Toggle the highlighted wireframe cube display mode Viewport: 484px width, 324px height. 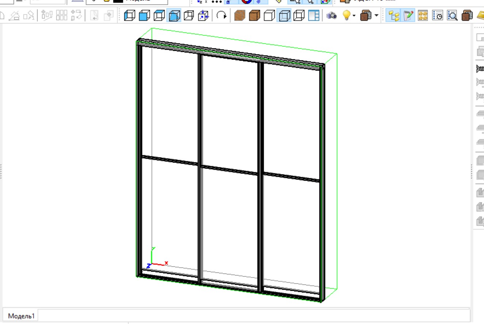(284, 16)
